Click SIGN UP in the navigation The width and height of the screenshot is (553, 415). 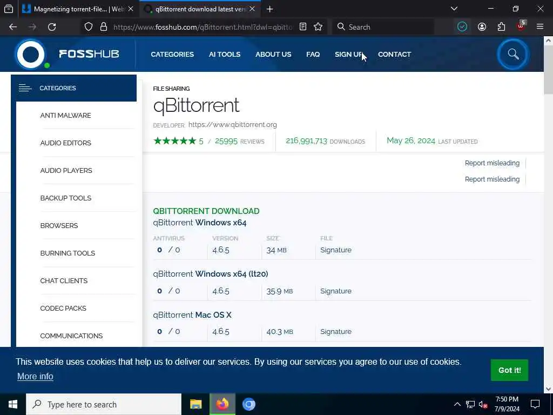[349, 55]
